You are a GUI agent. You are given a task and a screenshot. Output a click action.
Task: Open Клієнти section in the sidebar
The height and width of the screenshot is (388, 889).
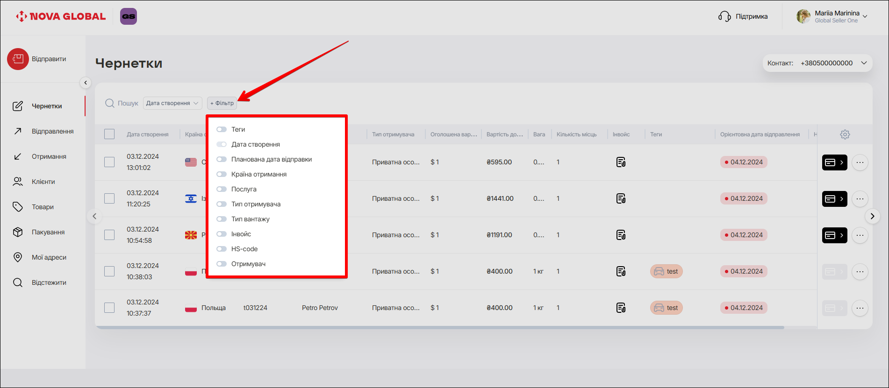pyautogui.click(x=43, y=182)
